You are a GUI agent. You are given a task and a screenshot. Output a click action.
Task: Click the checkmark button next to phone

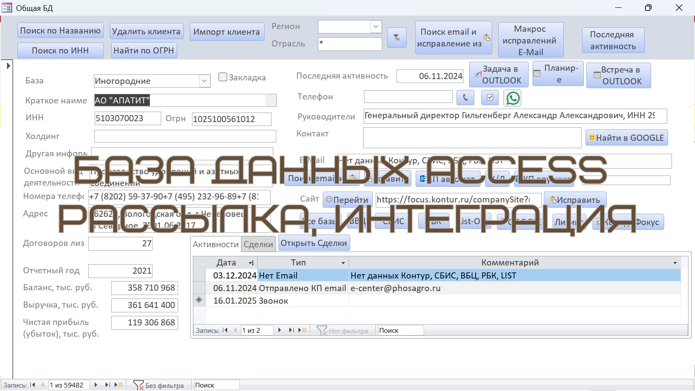490,98
